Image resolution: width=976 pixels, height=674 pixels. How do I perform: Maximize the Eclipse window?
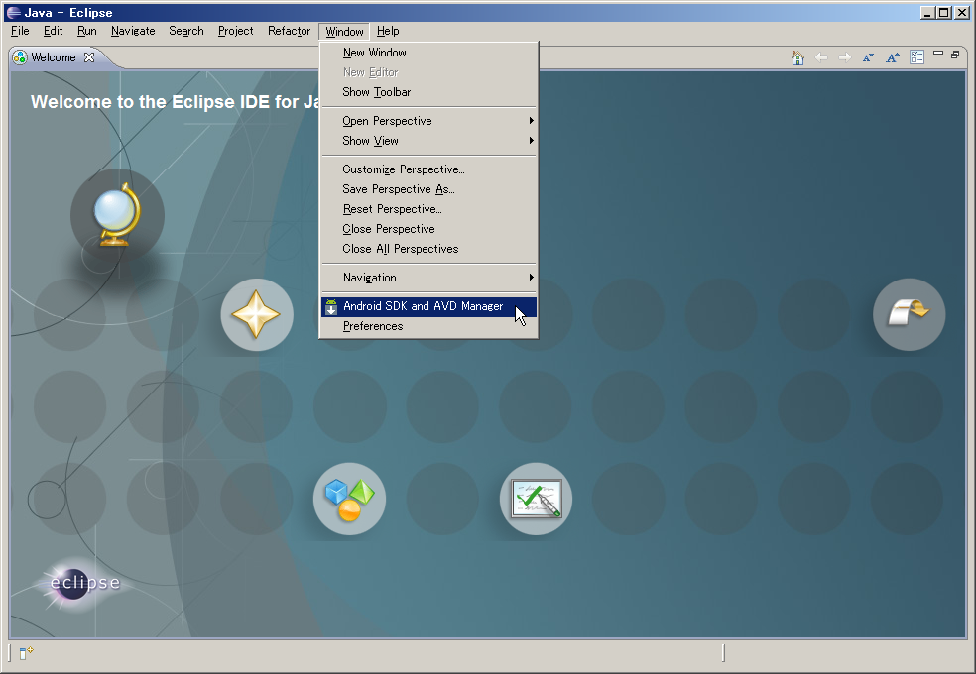[x=943, y=13]
